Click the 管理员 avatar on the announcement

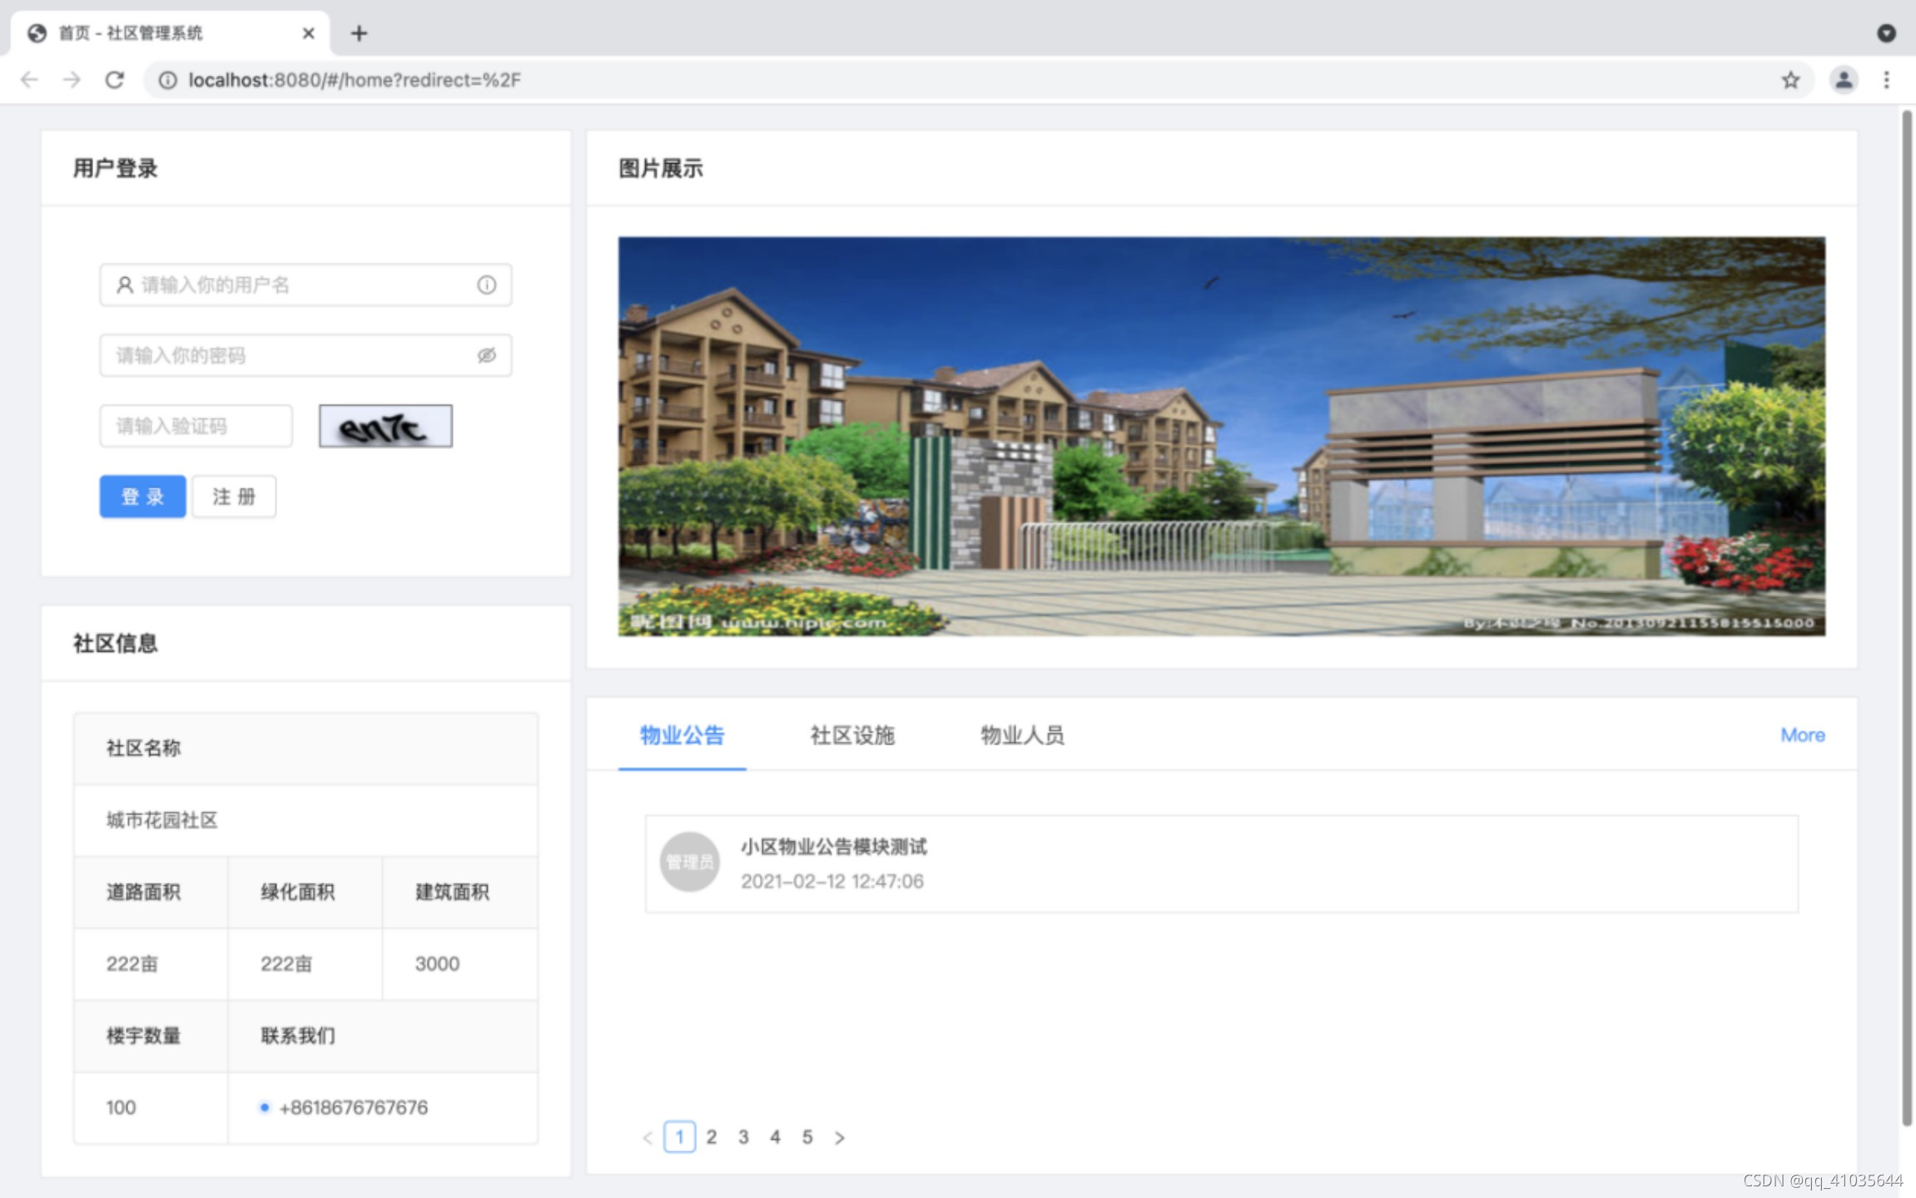point(688,863)
